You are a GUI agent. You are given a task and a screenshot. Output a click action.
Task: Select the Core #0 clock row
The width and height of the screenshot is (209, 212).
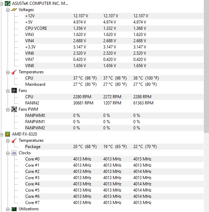click(114, 159)
